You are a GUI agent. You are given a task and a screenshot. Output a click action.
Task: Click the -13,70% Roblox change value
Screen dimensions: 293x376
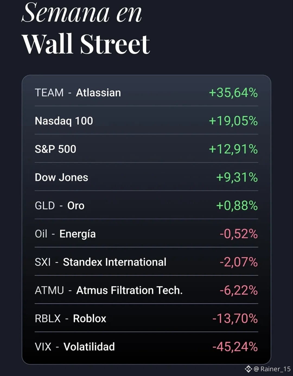(235, 318)
